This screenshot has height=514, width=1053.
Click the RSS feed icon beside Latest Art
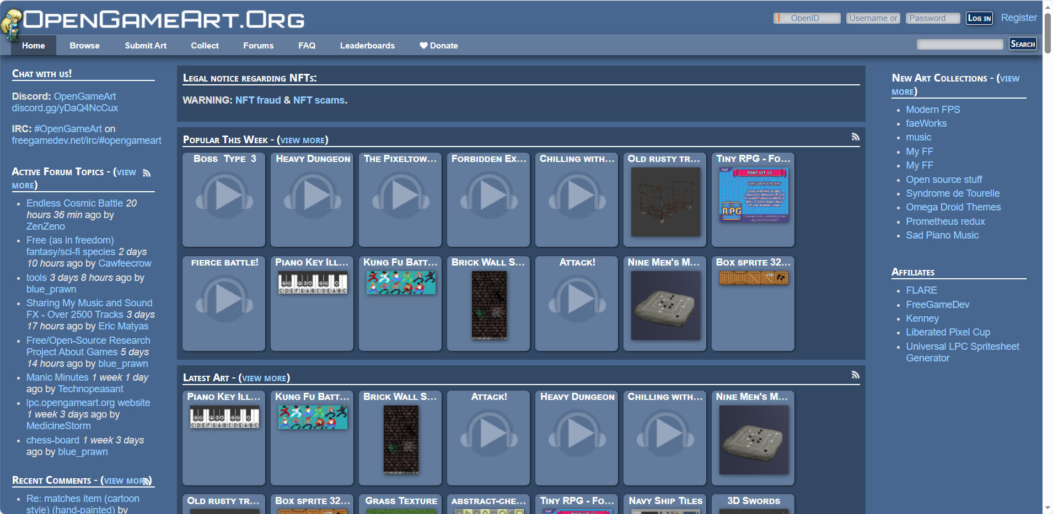click(855, 375)
